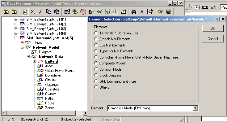Select the Others radio option
The width and height of the screenshot is (227, 123).
[x=96, y=87]
